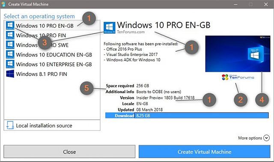Open the TenForums.com link under the title

(x=131, y=32)
